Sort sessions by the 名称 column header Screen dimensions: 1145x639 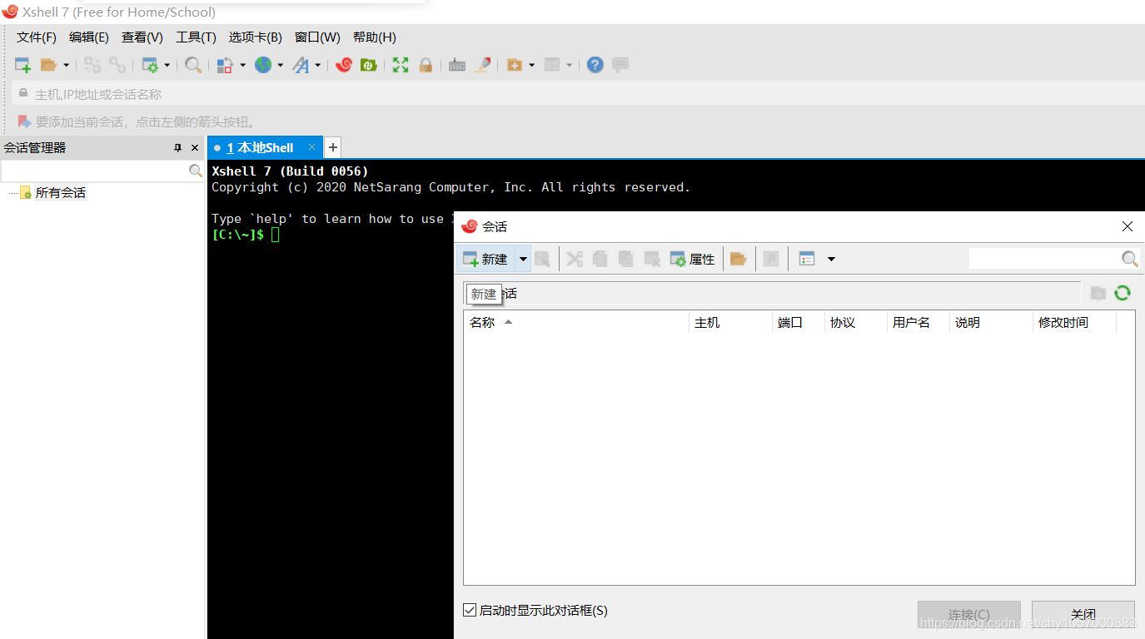(x=576, y=322)
